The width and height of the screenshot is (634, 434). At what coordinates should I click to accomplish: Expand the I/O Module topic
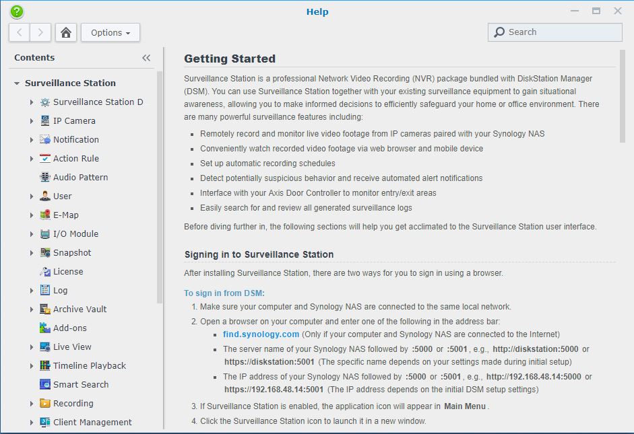[32, 233]
